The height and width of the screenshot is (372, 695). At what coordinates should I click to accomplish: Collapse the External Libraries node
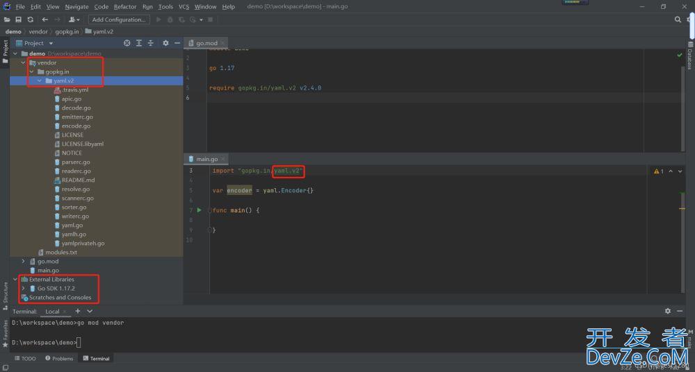[15, 280]
